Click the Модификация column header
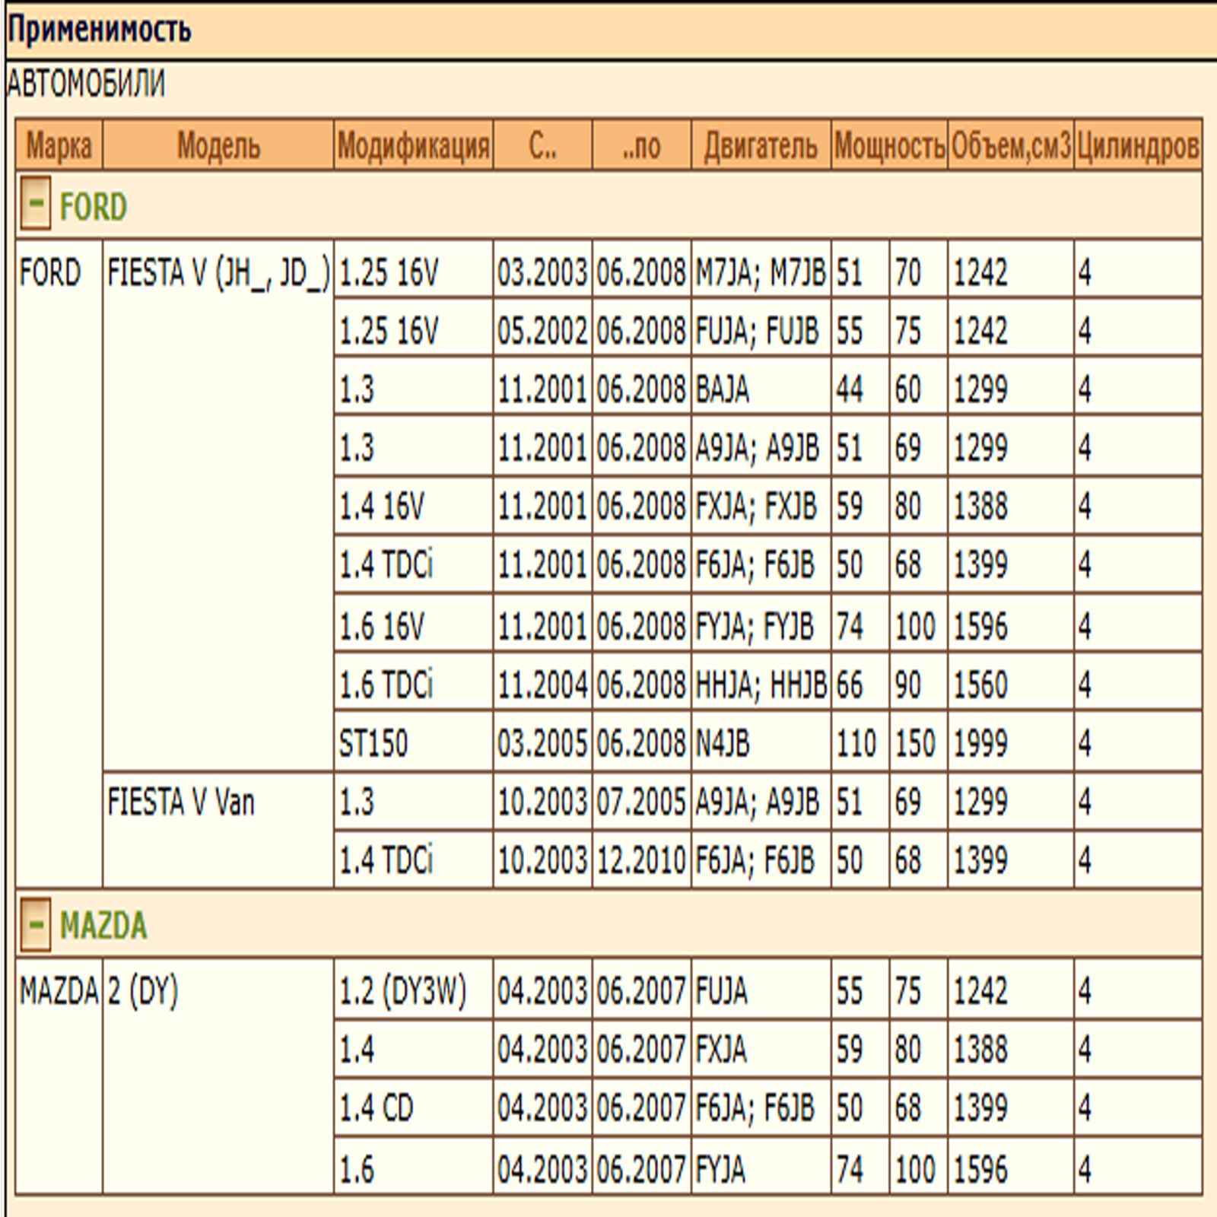1217x1217 pixels. 414,145
